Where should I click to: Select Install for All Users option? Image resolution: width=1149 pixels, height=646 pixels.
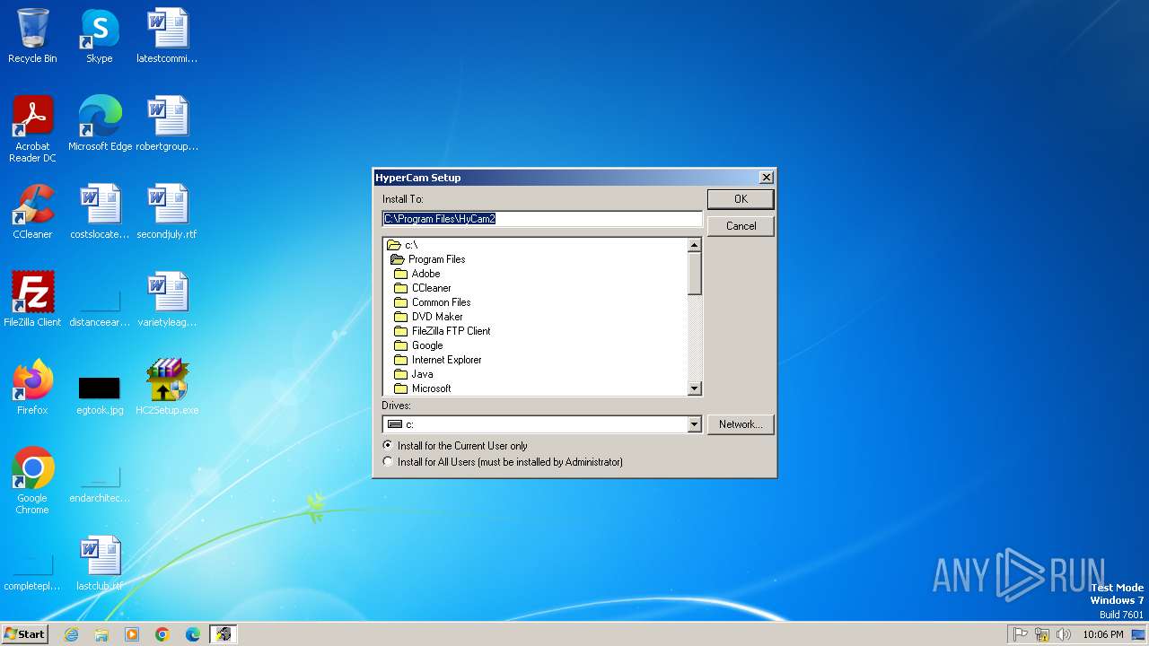[x=503, y=462]
